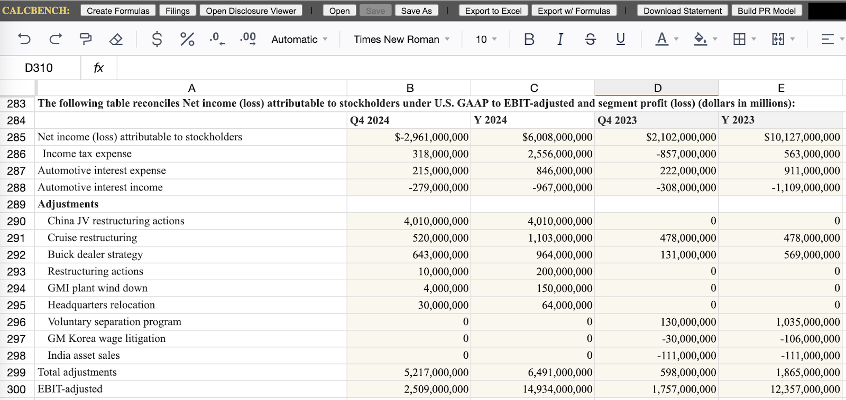Expand the text color dropdown arrow
The width and height of the screenshot is (846, 400).
pos(676,39)
